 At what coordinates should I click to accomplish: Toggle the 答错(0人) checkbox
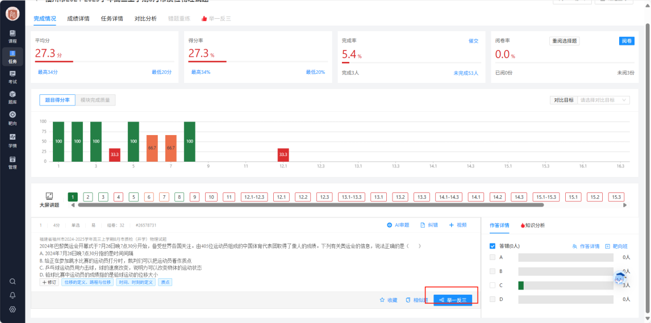click(x=493, y=246)
